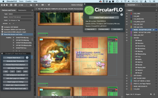Click the FLO_LINKS red layer color swatch

[131, 14]
